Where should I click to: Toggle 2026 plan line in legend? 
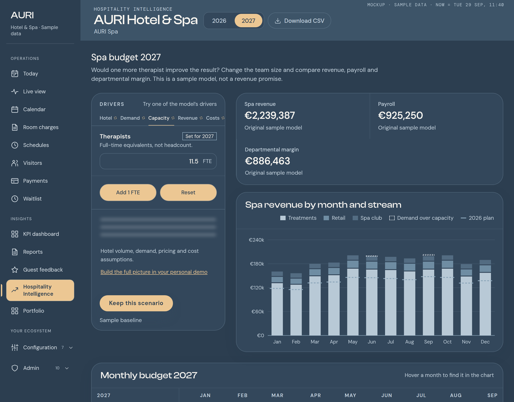[x=477, y=218]
